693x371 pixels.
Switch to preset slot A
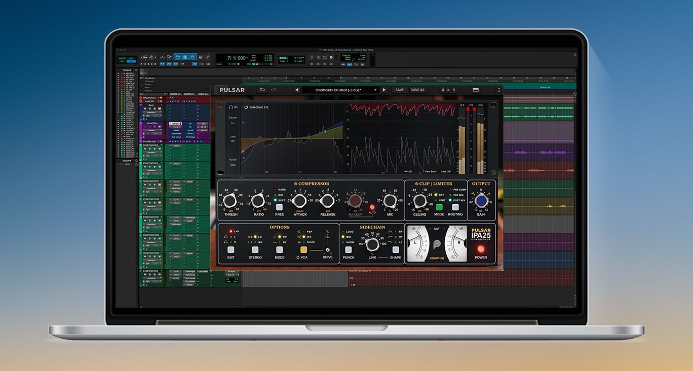(443, 90)
